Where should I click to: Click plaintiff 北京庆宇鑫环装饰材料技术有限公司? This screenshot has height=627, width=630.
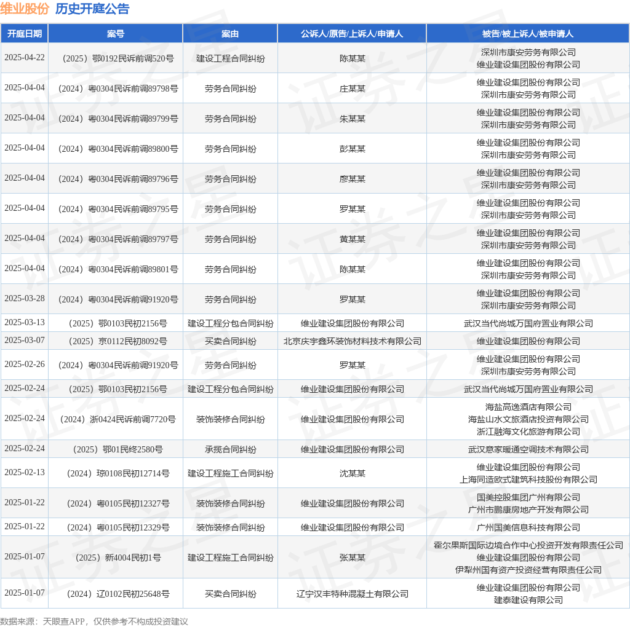pyautogui.click(x=353, y=341)
